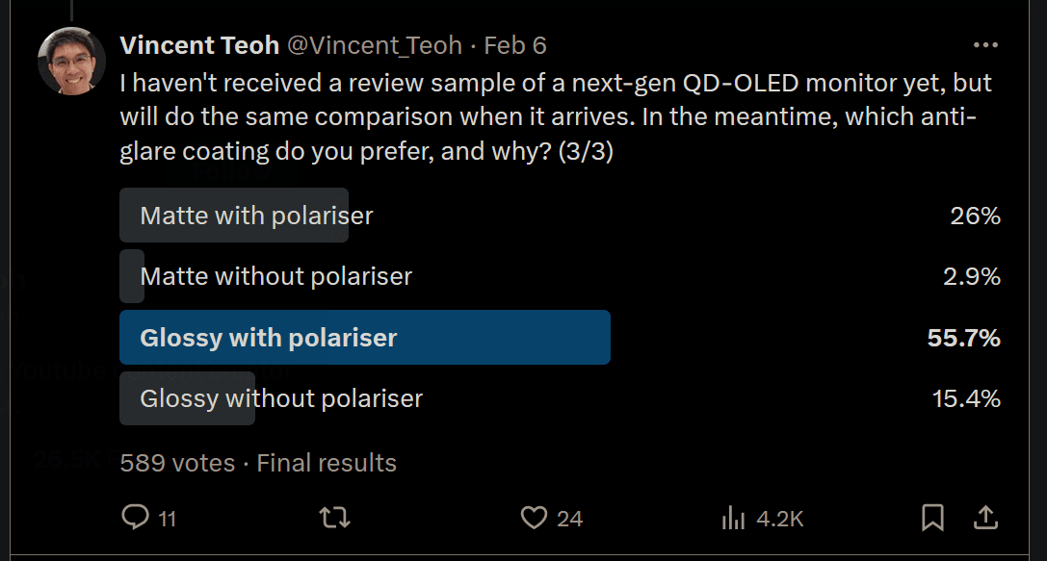Click the 4.2K views count
The image size is (1047, 561).
780,519
